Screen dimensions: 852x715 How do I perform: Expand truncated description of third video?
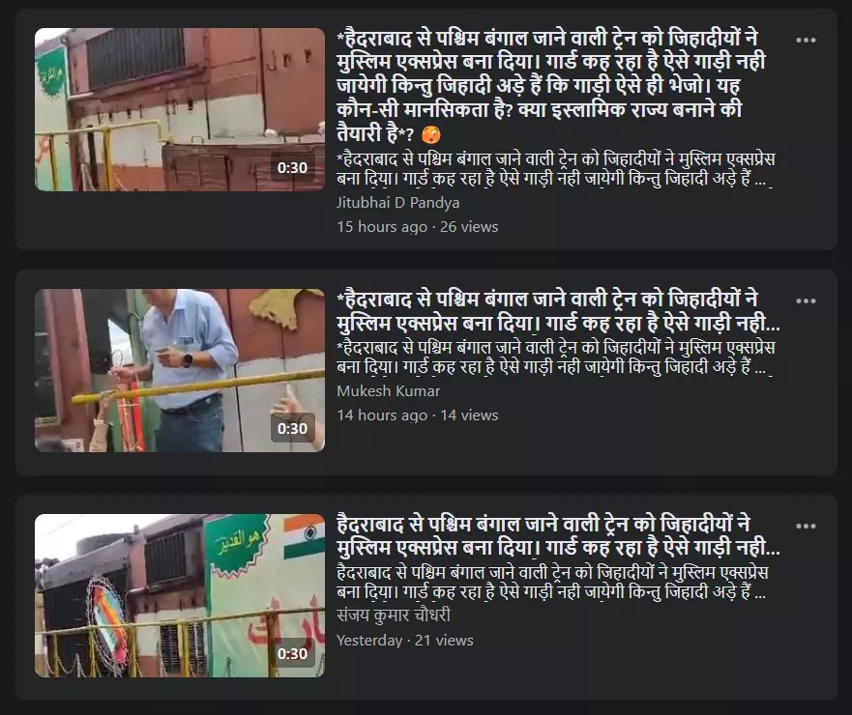click(552, 582)
